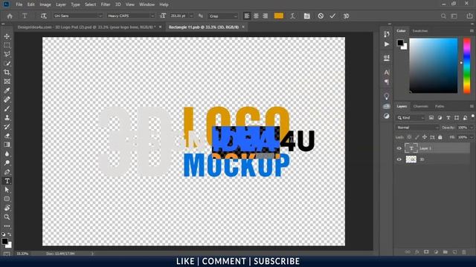The height and width of the screenshot is (267, 476).
Task: Toggle lock transparent pixels
Action: click(410, 137)
